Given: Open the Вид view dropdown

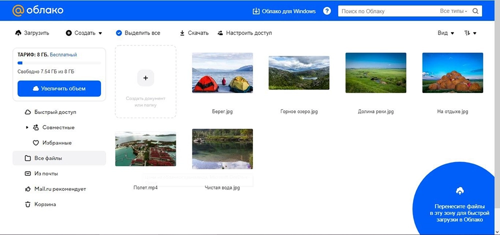Looking at the screenshot, I should pyautogui.click(x=446, y=33).
